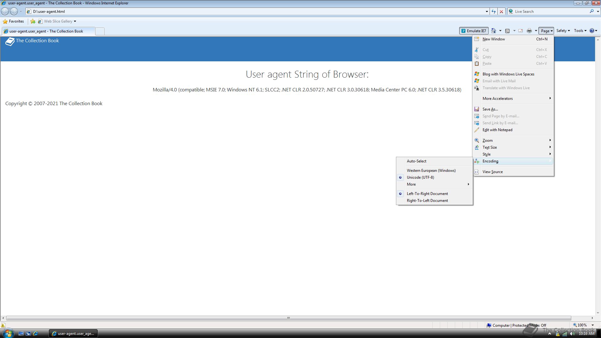Click the Search magnifier icon

point(592,12)
